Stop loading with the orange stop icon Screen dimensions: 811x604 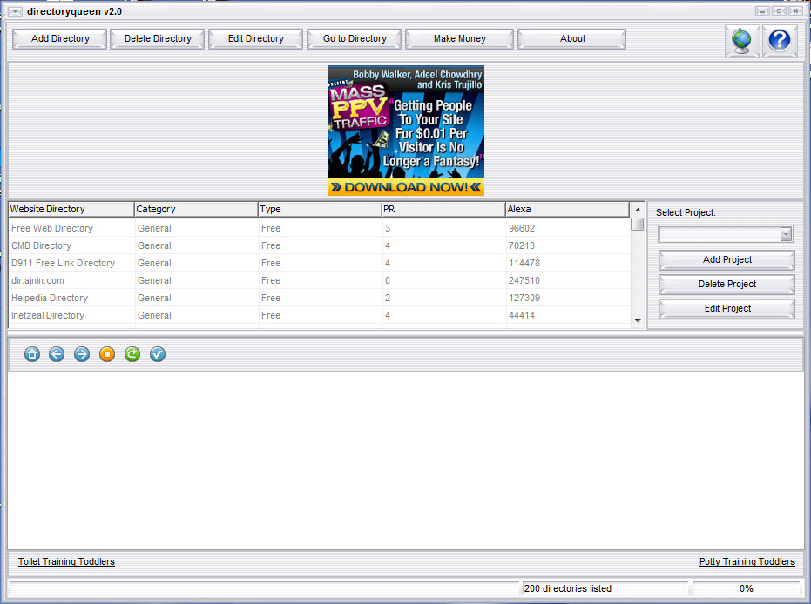107,354
